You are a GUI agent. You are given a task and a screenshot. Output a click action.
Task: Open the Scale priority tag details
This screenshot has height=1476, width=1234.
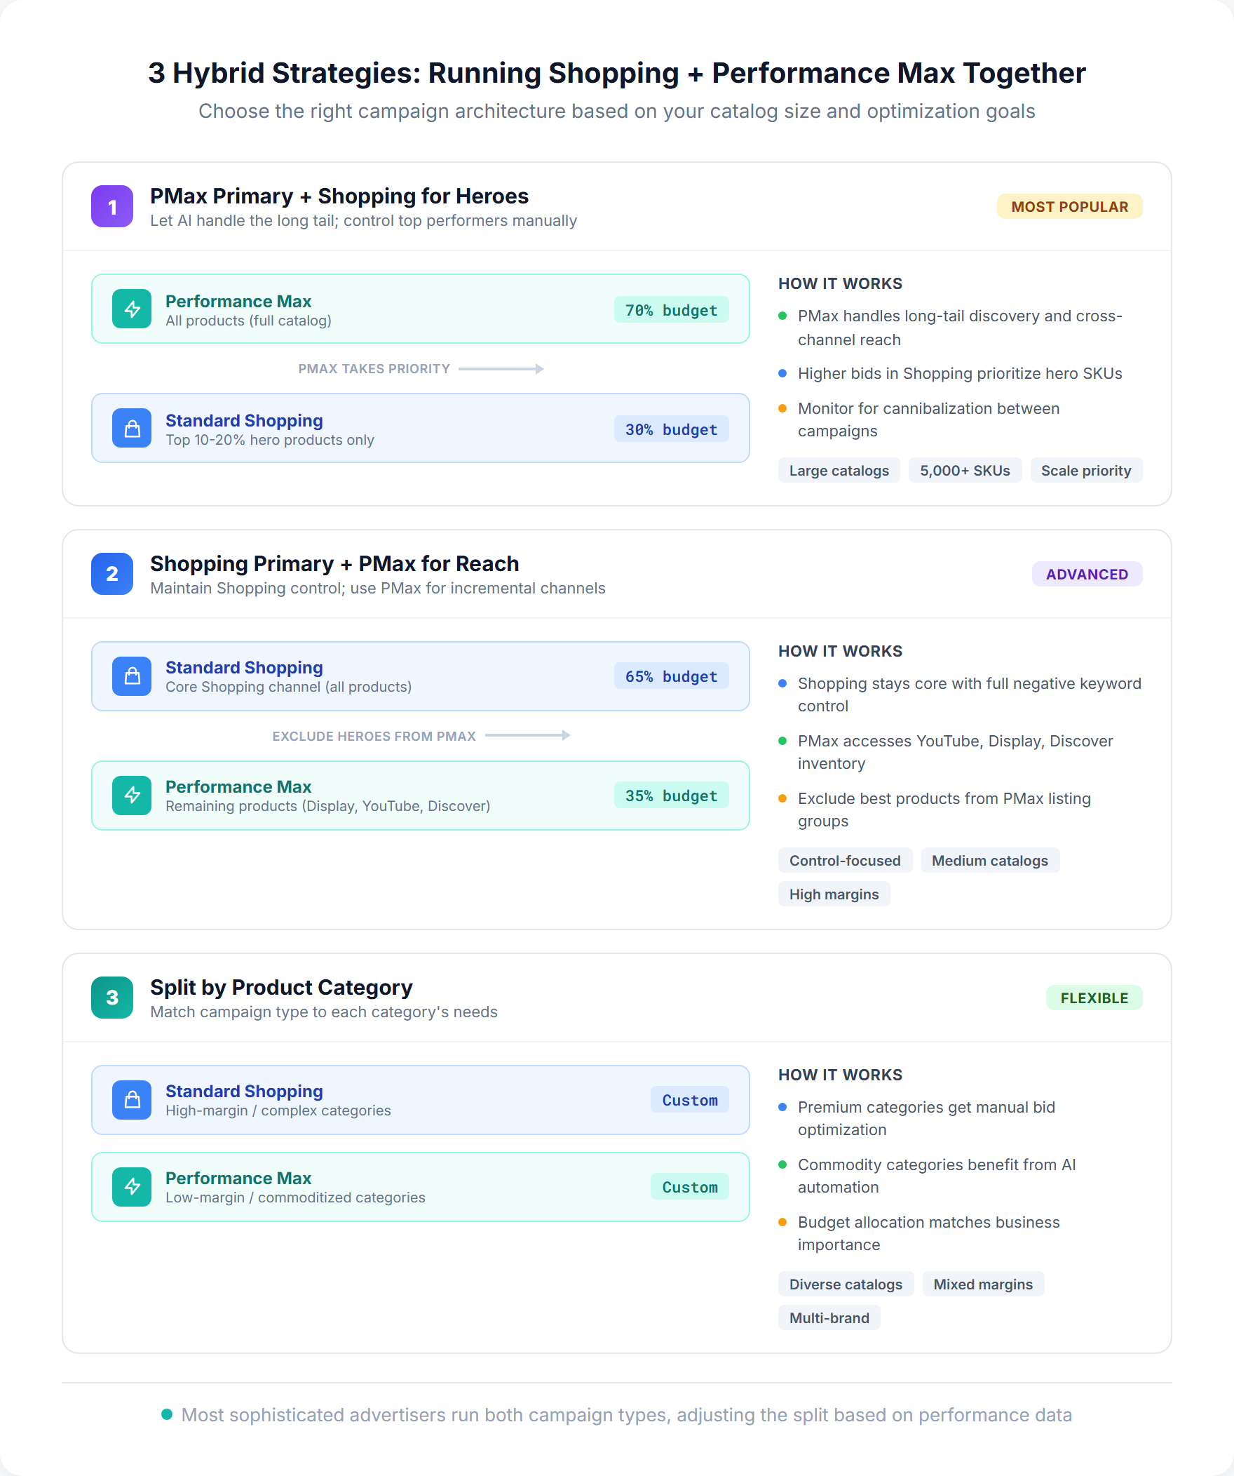coord(1086,469)
